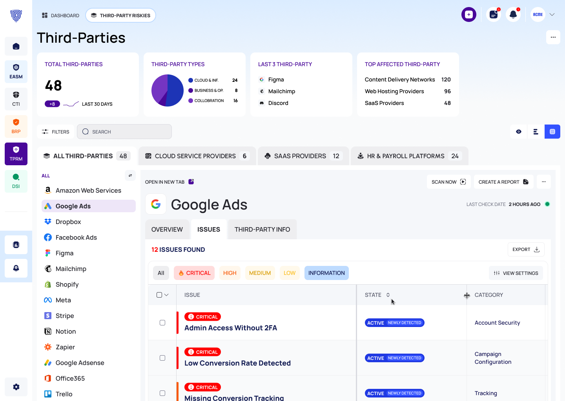Open the page more-options ellipsis button
Viewport: 565px width, 401px height.
pyautogui.click(x=553, y=37)
